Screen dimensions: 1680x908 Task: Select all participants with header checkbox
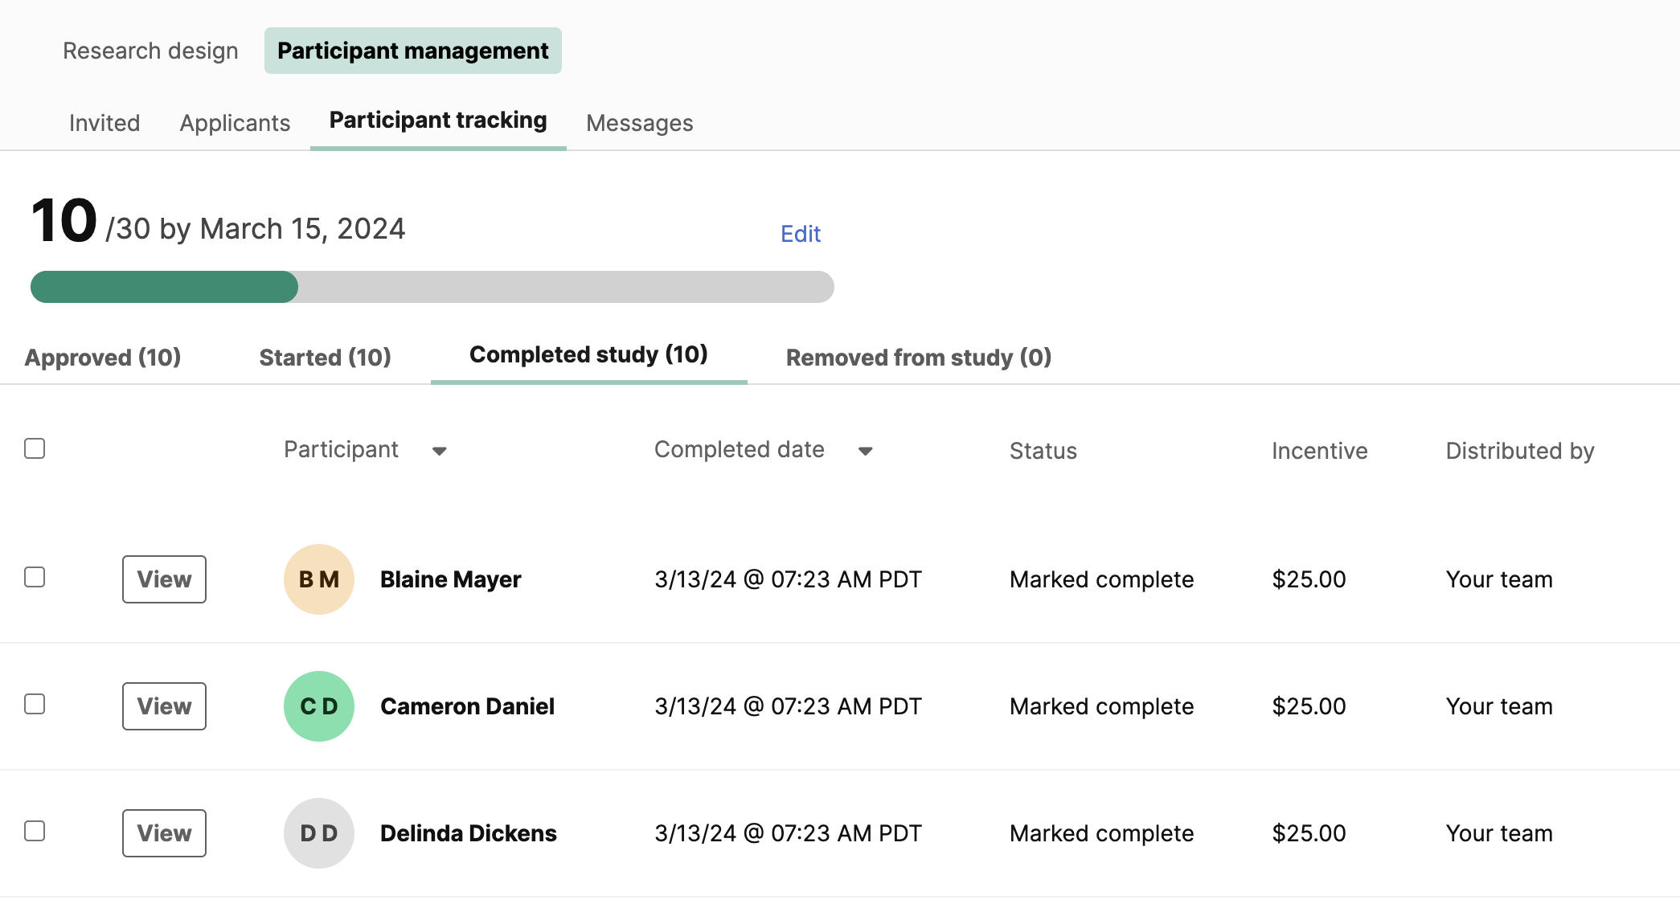[35, 448]
